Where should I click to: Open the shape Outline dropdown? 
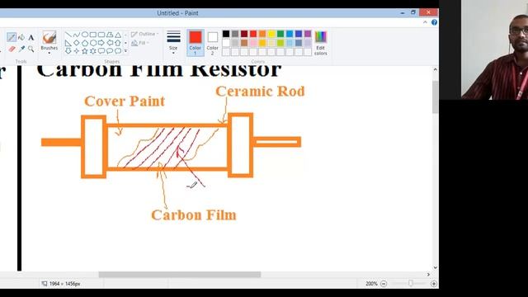tap(145, 34)
